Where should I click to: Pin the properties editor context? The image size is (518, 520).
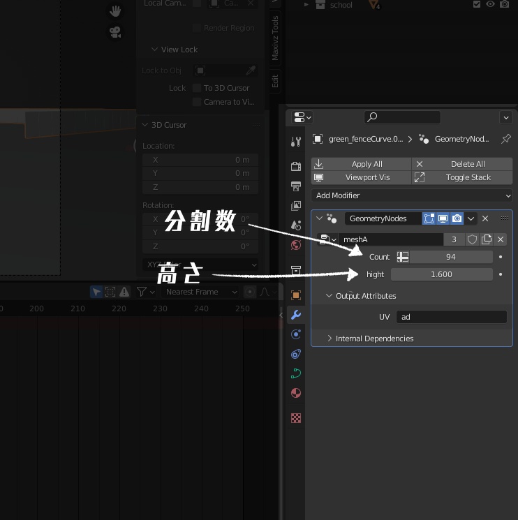pyautogui.click(x=506, y=139)
